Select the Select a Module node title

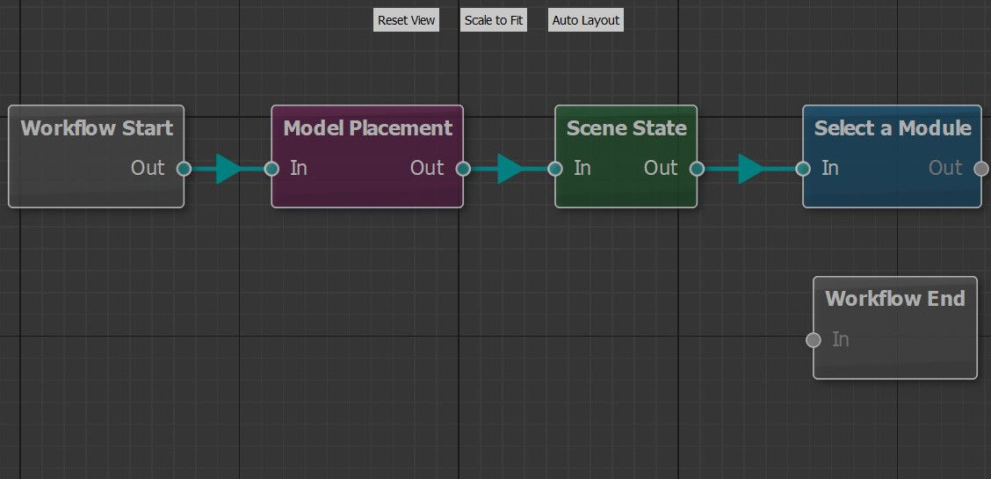coord(893,128)
